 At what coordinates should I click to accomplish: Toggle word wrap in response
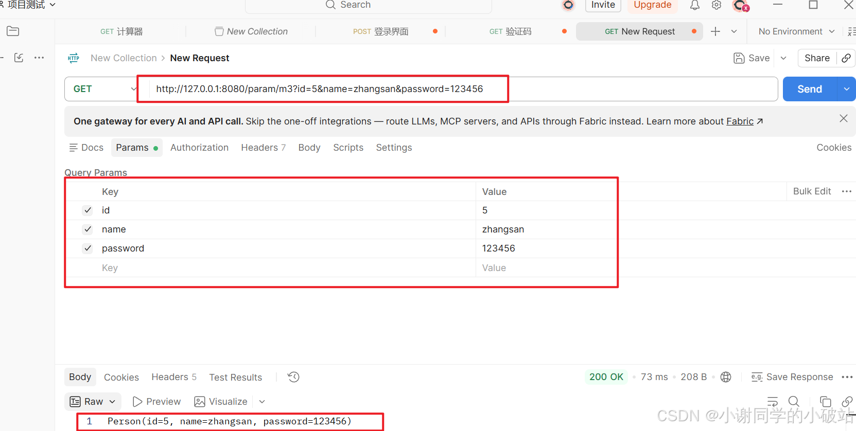773,401
